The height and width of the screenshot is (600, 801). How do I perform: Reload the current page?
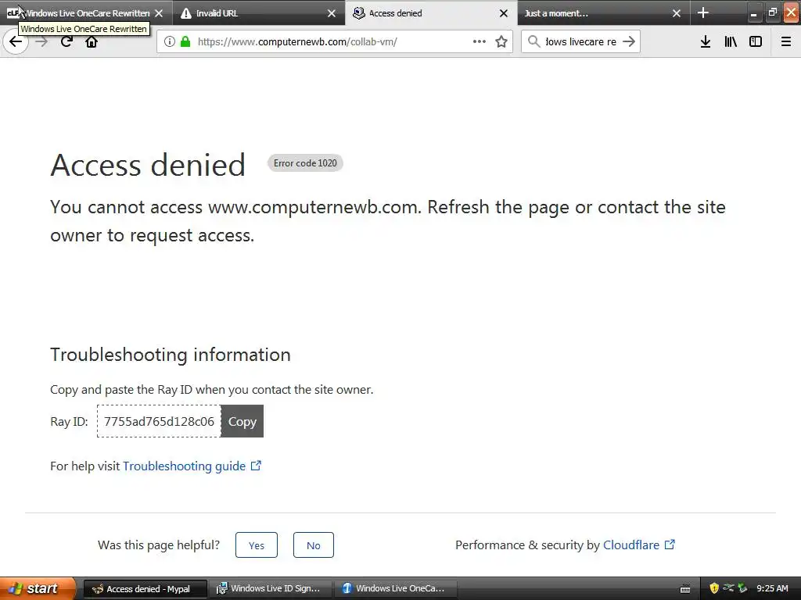coord(66,41)
